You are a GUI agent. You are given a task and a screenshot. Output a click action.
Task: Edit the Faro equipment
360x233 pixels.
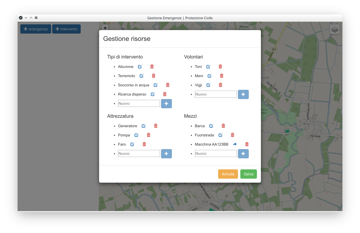click(132, 144)
